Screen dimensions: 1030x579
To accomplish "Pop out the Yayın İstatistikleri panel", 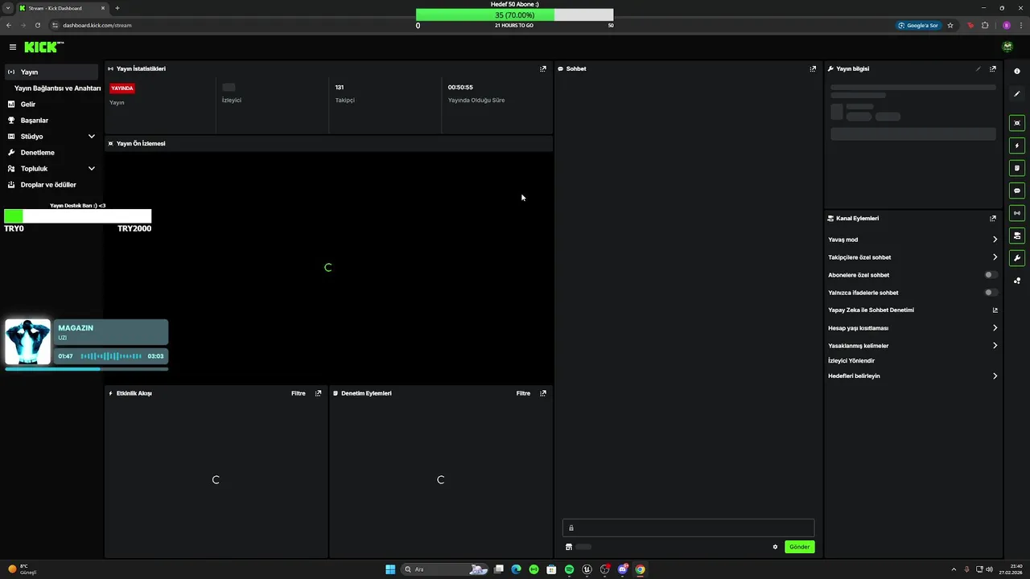I will [x=543, y=69].
